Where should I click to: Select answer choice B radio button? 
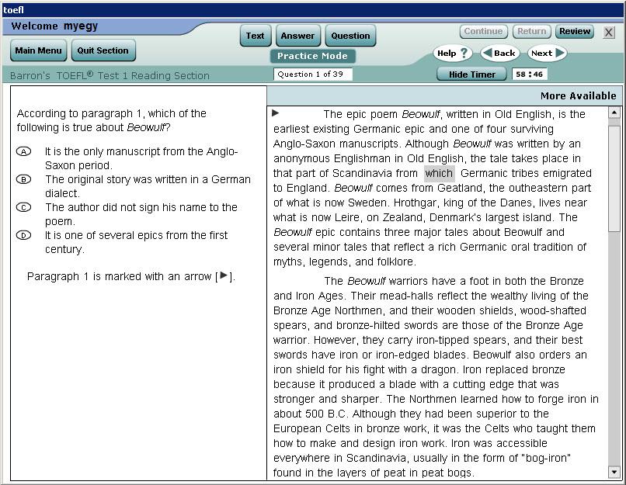click(24, 179)
